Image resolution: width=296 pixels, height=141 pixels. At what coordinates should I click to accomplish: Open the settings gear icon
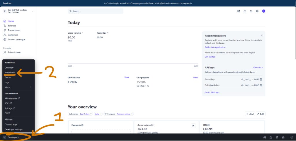[x=257, y=11]
